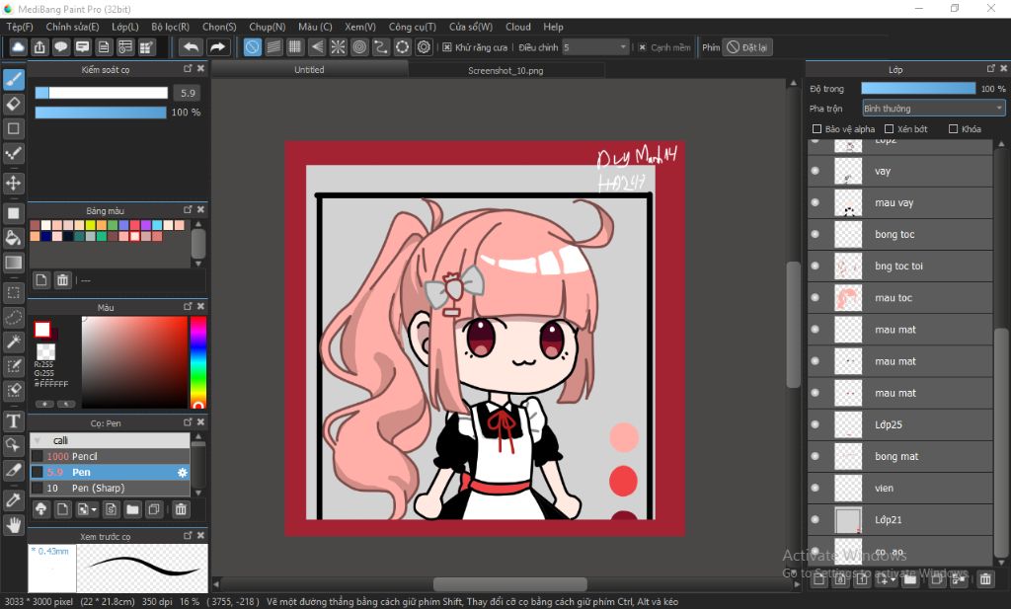
Task: Turn off snap with the blue icon
Action: [x=253, y=47]
